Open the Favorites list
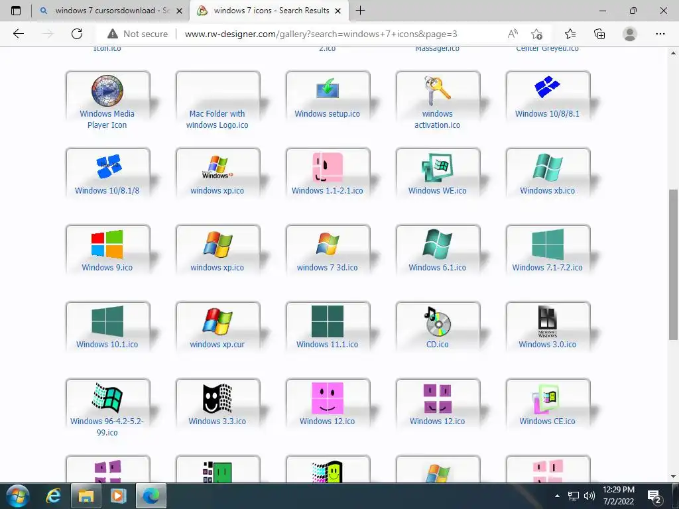This screenshot has height=509, width=679. (570, 34)
